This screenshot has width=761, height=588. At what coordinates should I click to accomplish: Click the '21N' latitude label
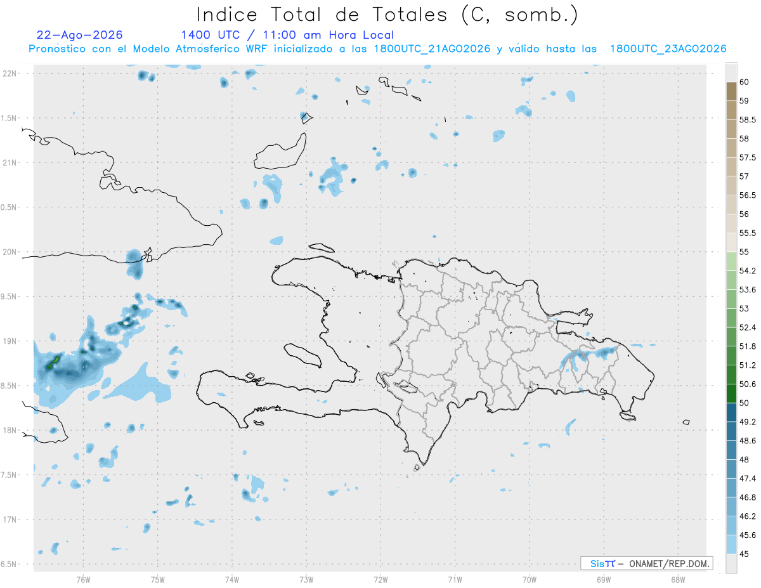pos(10,162)
